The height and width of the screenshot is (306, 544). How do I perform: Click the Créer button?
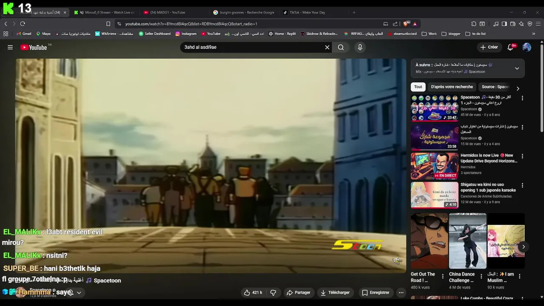coord(489,47)
